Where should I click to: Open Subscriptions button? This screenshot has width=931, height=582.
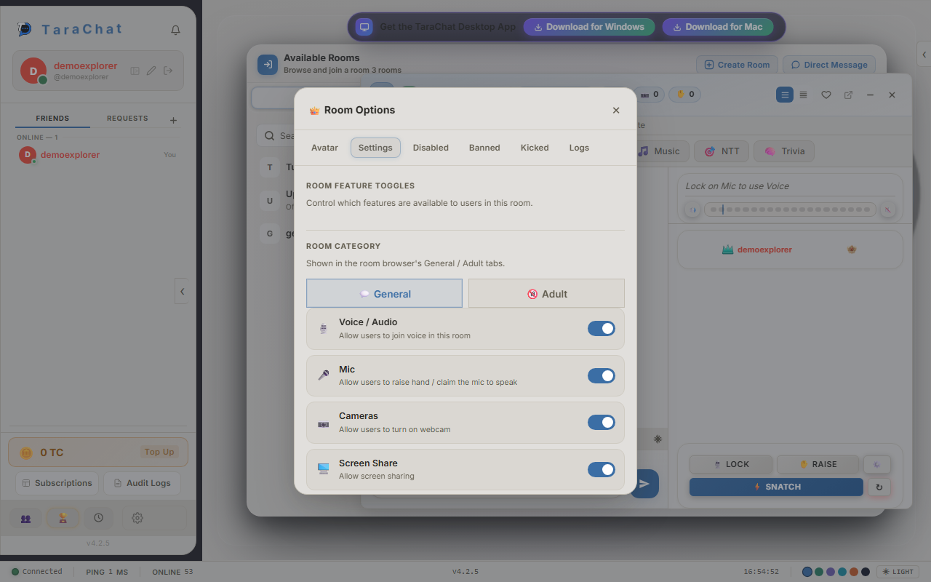57,483
